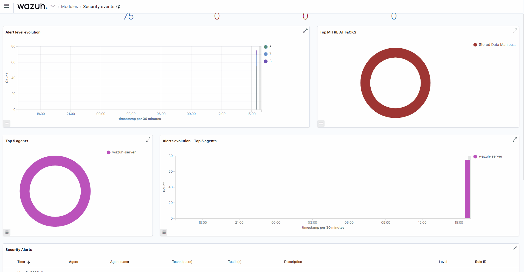
Task: Select the Security events breadcrumb
Action: pos(98,6)
